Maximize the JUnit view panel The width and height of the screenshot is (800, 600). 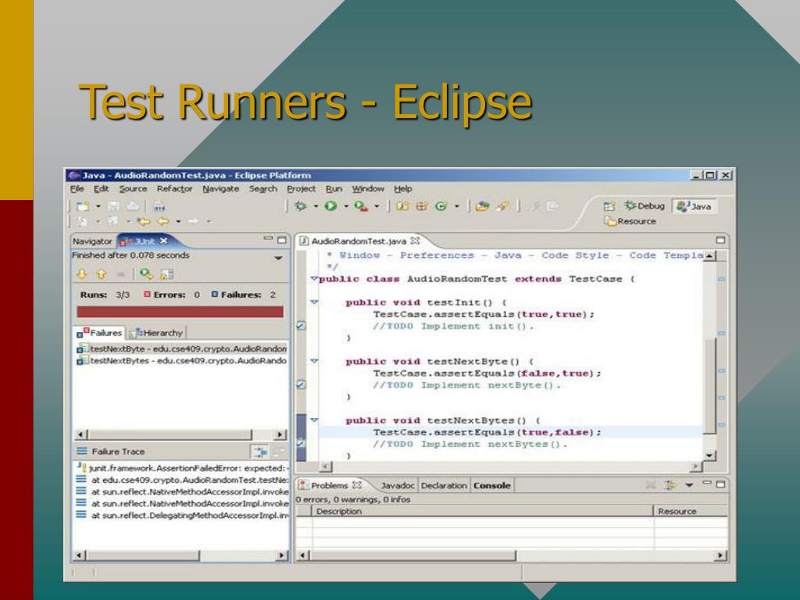(x=281, y=240)
